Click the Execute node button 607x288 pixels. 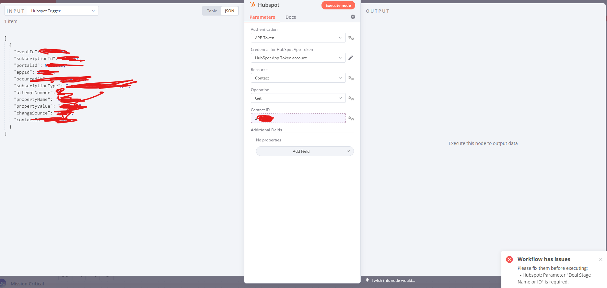point(338,6)
